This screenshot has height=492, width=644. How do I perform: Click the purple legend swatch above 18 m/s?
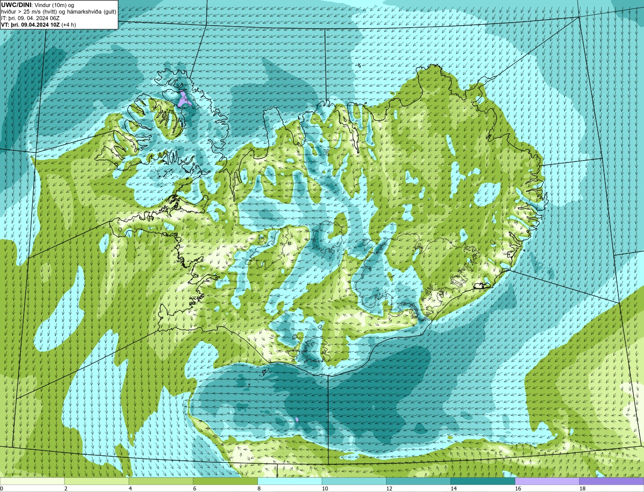point(612,481)
